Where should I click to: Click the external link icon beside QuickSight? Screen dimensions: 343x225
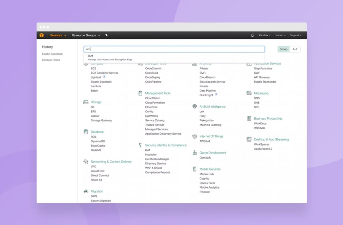(x=216, y=95)
